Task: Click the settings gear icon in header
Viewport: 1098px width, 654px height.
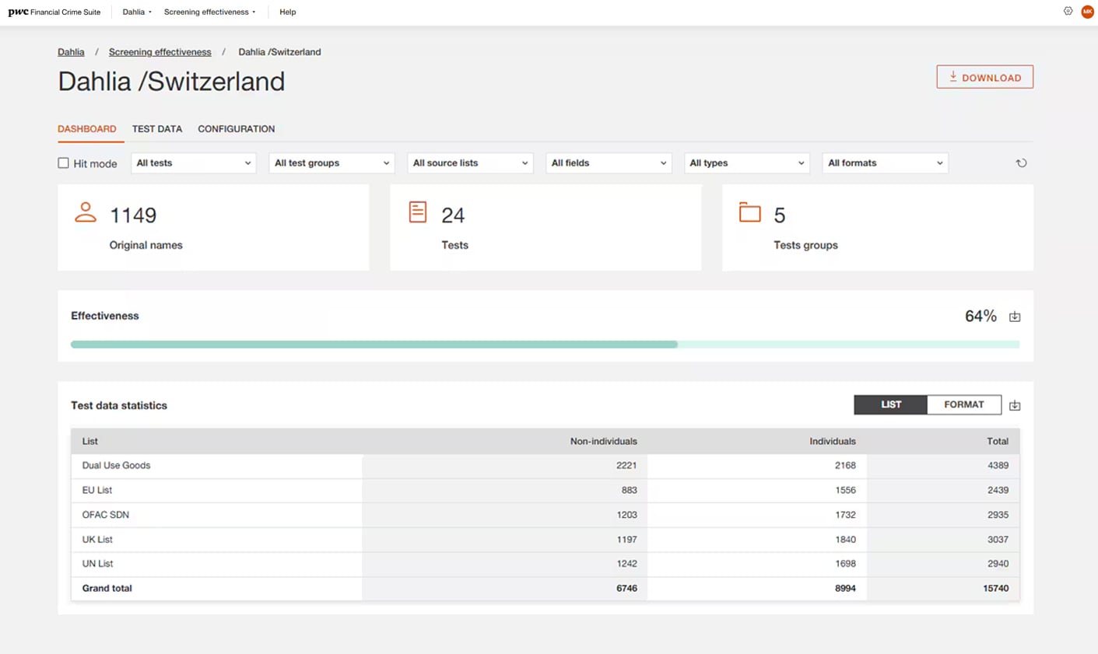Action: coord(1068,11)
